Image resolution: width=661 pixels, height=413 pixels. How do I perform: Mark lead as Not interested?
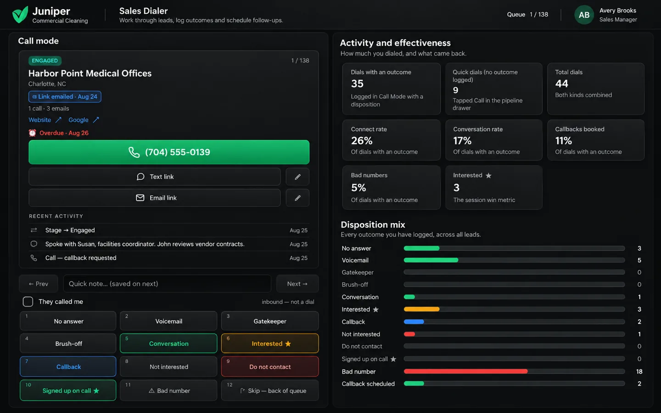pos(168,367)
